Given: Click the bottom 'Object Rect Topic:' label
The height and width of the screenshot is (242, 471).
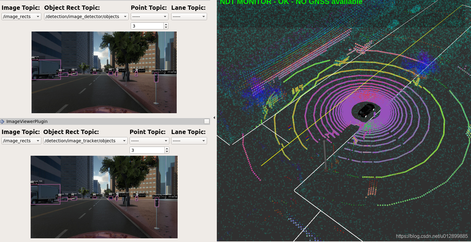Looking at the screenshot, I should 71,132.
